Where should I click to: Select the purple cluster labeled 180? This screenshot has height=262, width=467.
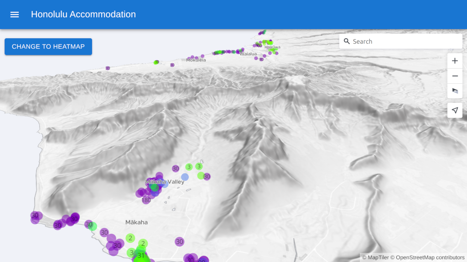(x=146, y=200)
